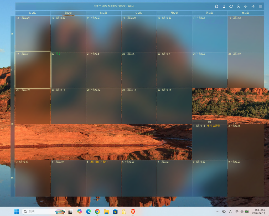This screenshot has height=216, width=269.
Task: Click the mobile phone sync icon
Action: [224, 6]
